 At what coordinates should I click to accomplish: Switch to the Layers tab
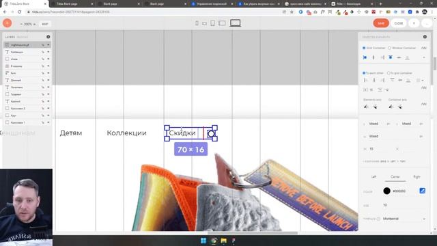10,37
